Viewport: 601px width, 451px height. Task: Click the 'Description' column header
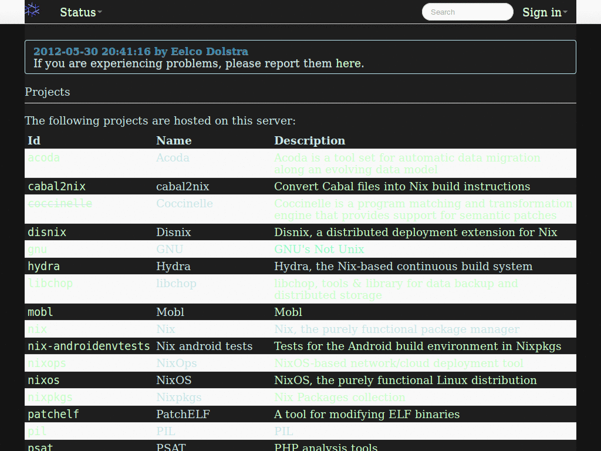[310, 140]
